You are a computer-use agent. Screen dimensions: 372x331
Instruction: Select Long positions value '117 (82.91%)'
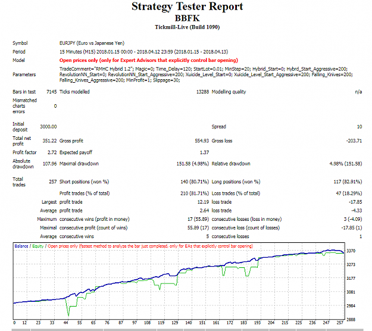[x=348, y=182]
